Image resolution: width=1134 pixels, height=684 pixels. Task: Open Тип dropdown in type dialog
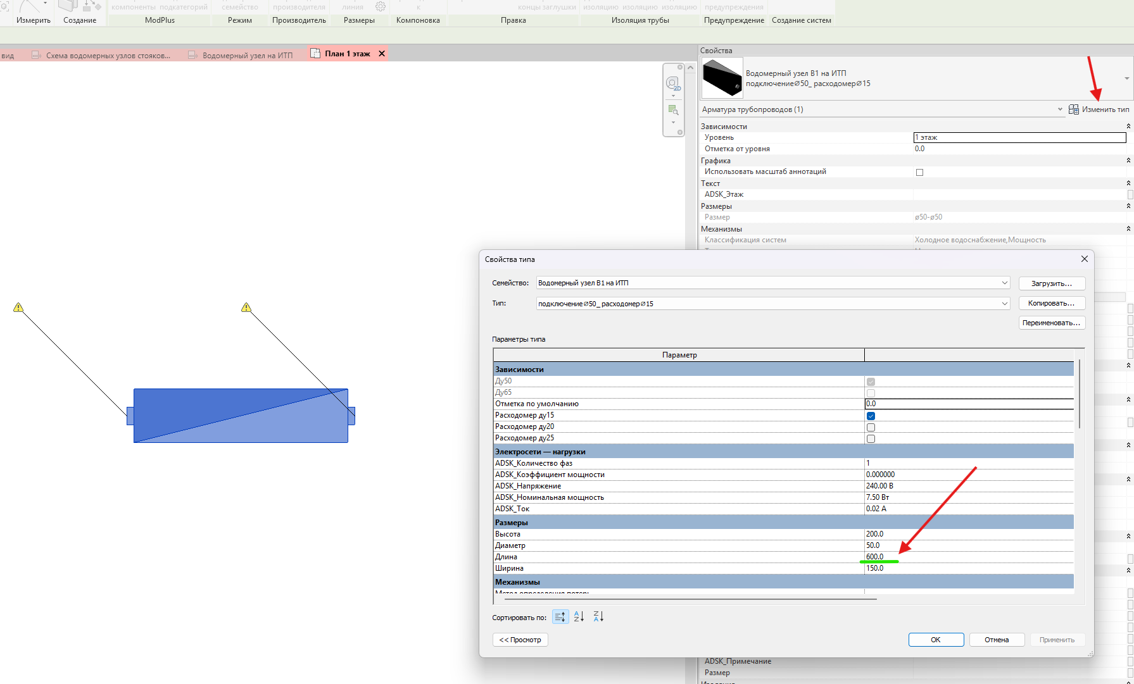pos(1004,304)
